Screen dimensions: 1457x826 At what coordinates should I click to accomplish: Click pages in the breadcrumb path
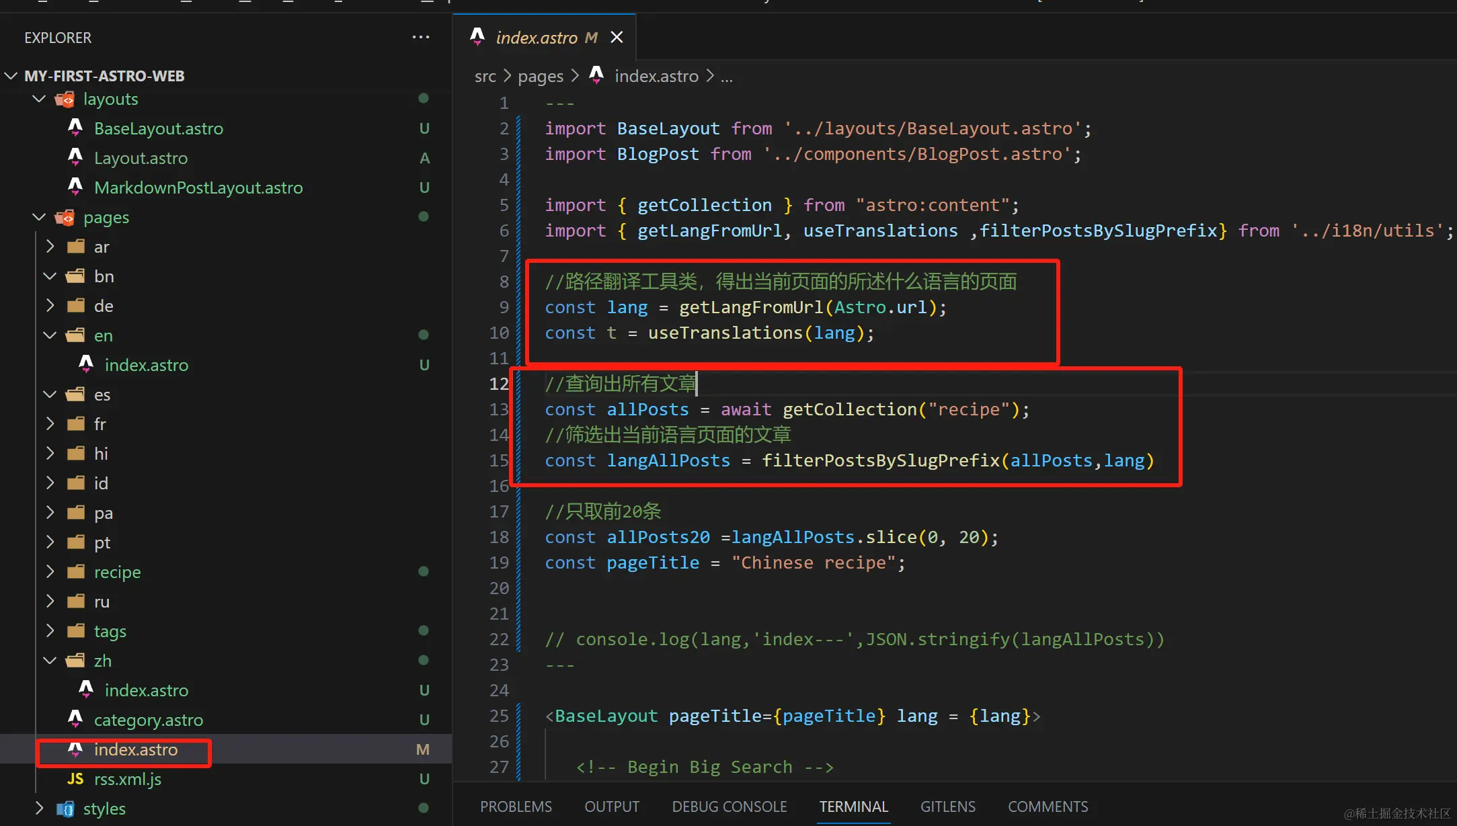tap(541, 77)
